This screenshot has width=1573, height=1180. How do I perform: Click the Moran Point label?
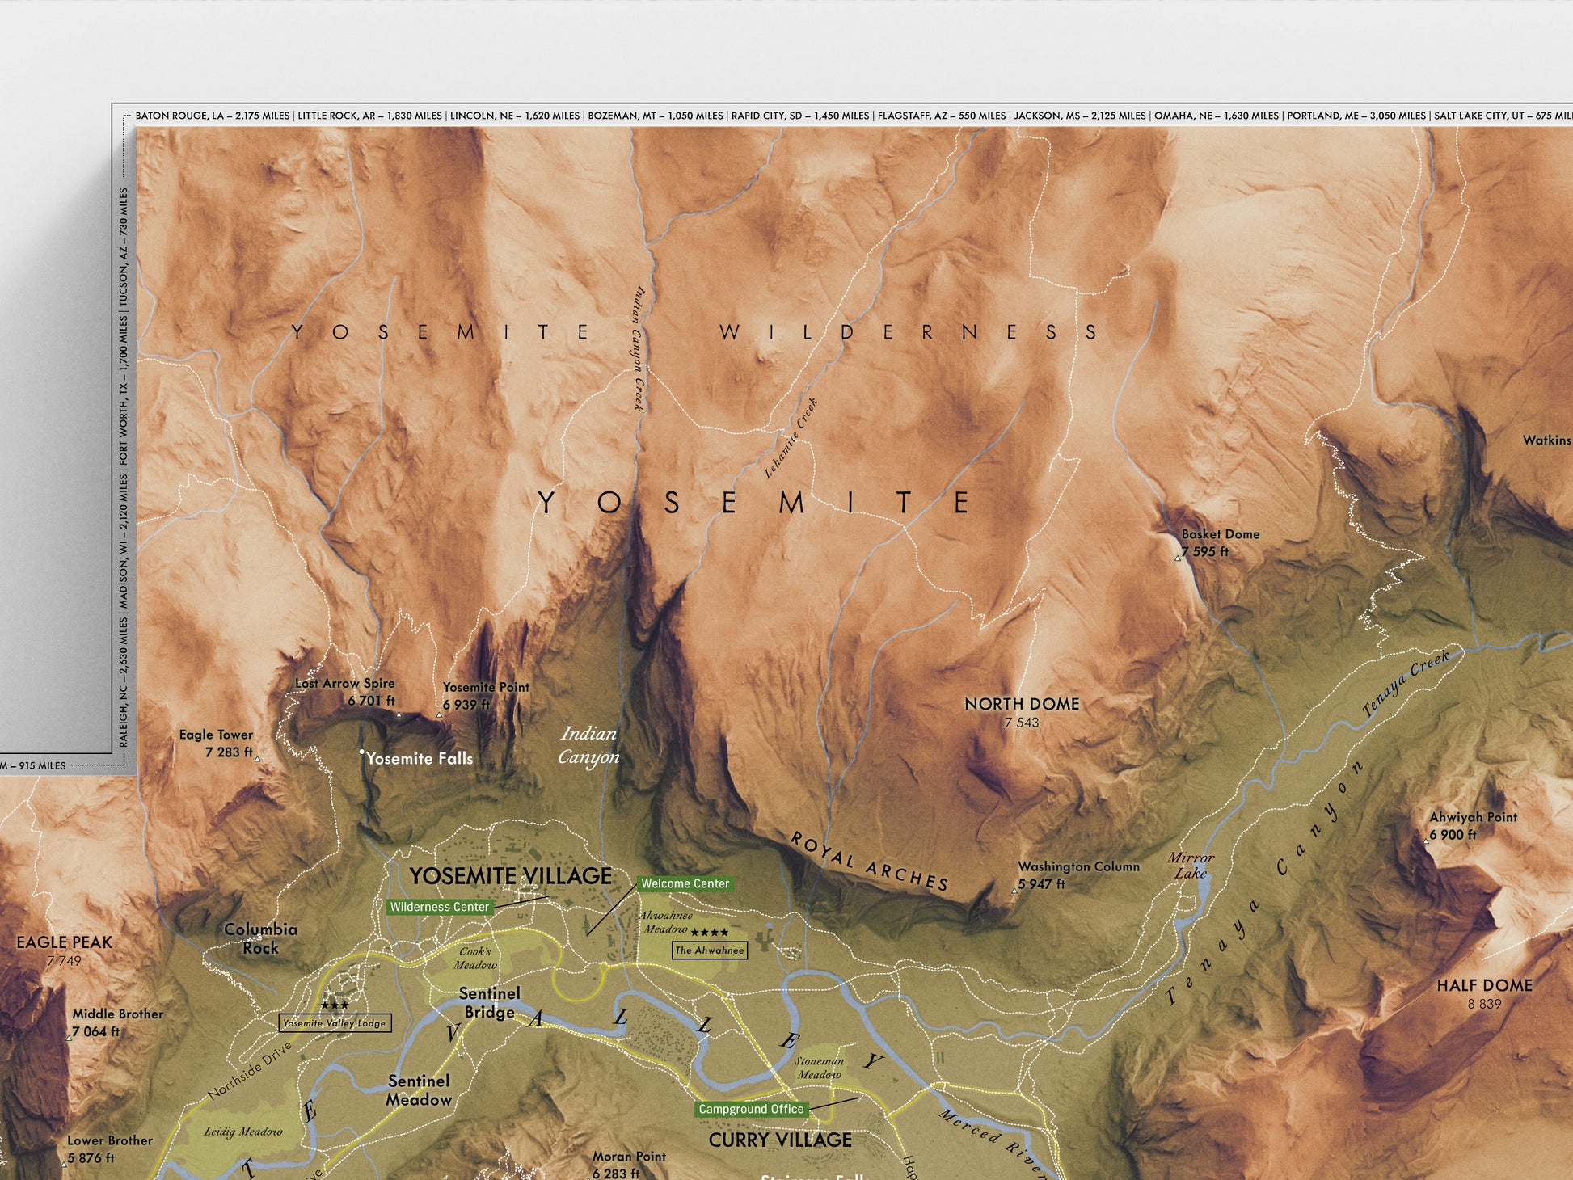click(629, 1157)
